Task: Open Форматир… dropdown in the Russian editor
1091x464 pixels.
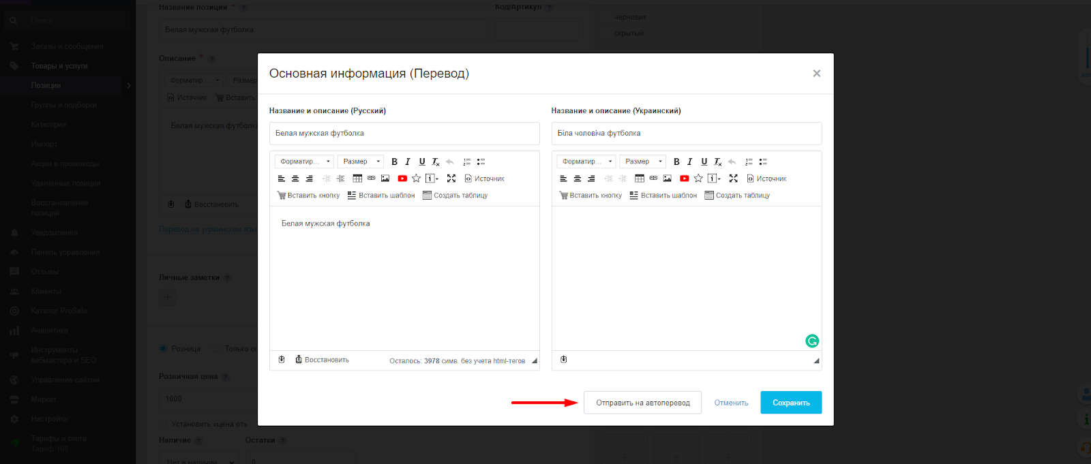Action: (304, 161)
